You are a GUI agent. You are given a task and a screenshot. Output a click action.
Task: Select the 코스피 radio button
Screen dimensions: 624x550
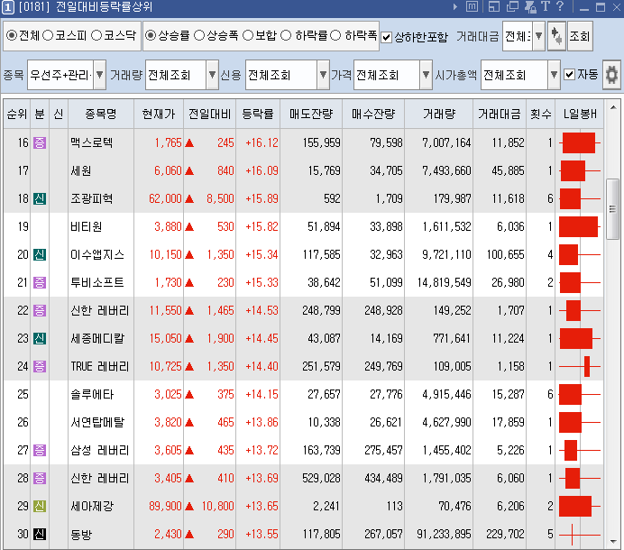point(48,36)
